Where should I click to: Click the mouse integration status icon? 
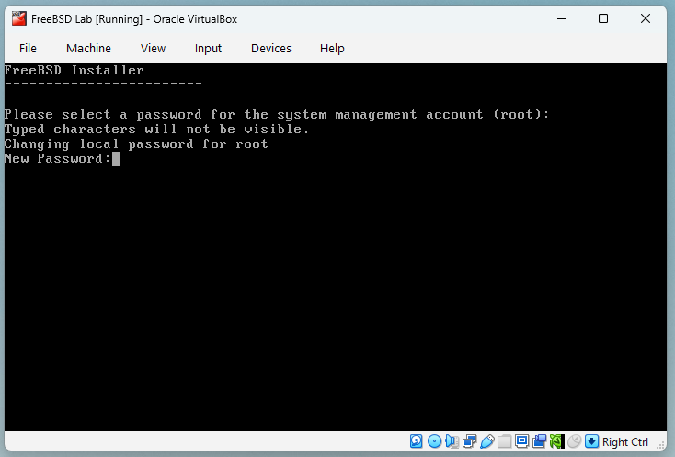(574, 441)
